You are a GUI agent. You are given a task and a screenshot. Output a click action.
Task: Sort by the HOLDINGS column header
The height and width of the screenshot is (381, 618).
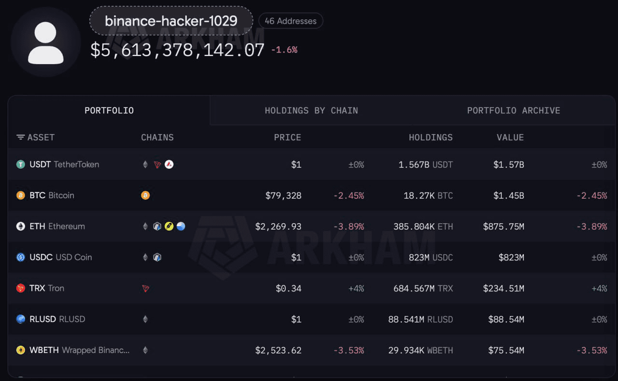point(431,137)
